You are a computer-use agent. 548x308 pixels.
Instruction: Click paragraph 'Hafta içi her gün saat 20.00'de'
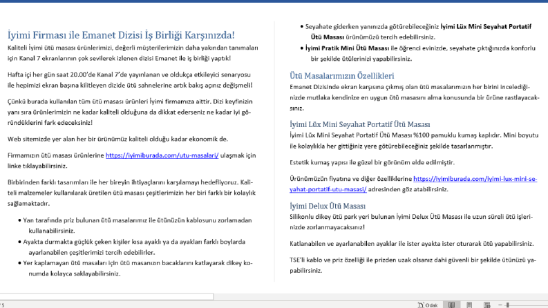[130, 79]
